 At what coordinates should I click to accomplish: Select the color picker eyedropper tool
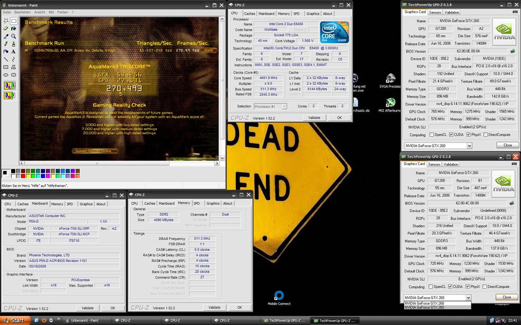tap(6, 36)
